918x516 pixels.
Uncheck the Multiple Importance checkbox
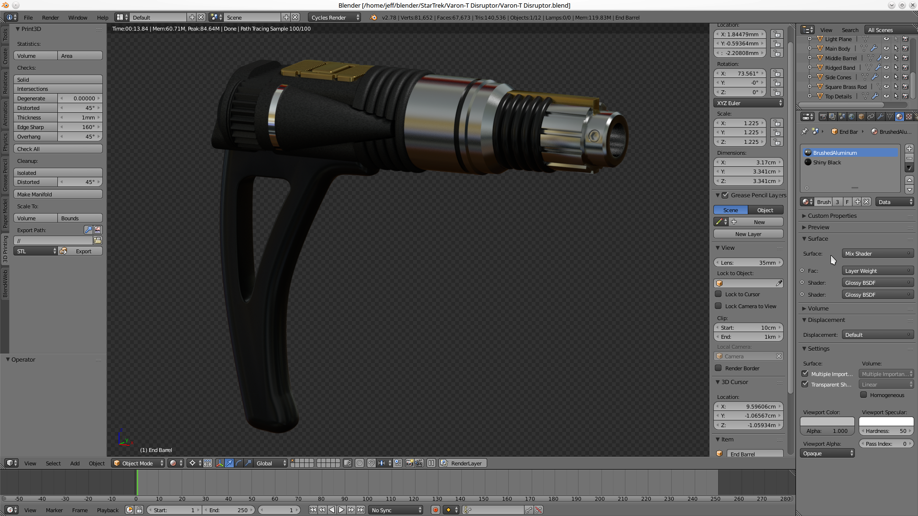coord(805,374)
